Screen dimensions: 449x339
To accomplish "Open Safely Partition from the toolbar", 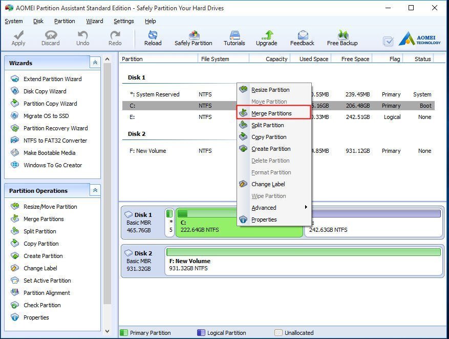I will 193,37.
